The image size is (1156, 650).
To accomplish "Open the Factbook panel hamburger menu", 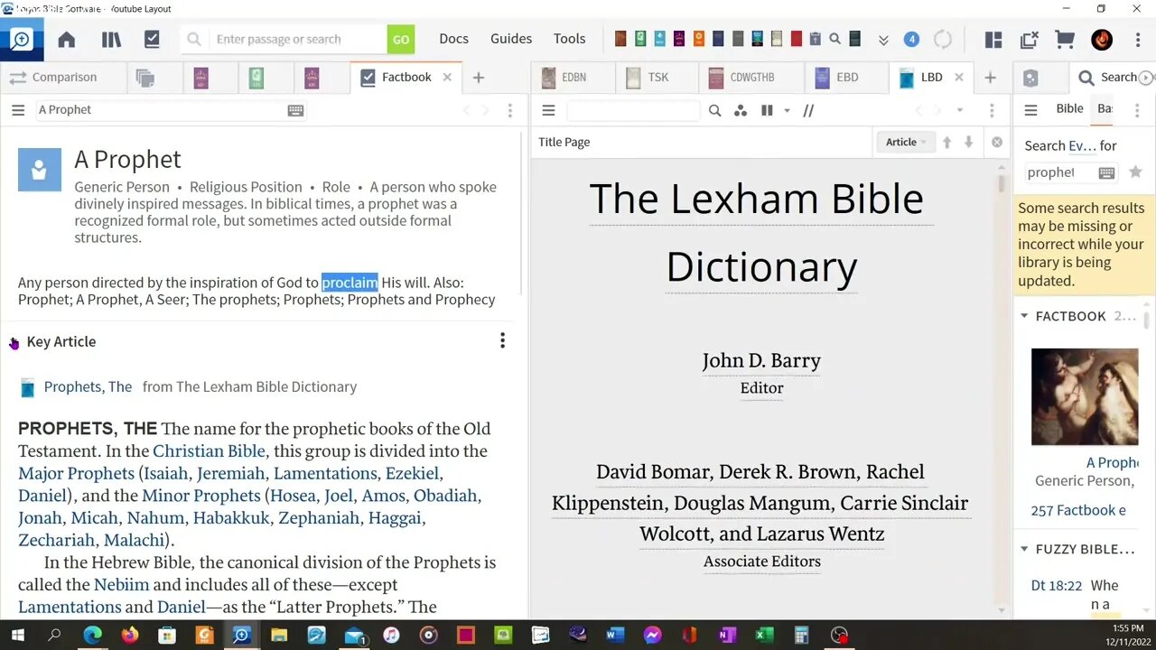I will 18,109.
